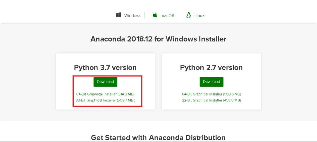Click the Apple logo icon

pos(155,15)
